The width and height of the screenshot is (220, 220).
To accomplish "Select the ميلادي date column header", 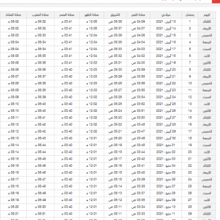I will (166, 15).
